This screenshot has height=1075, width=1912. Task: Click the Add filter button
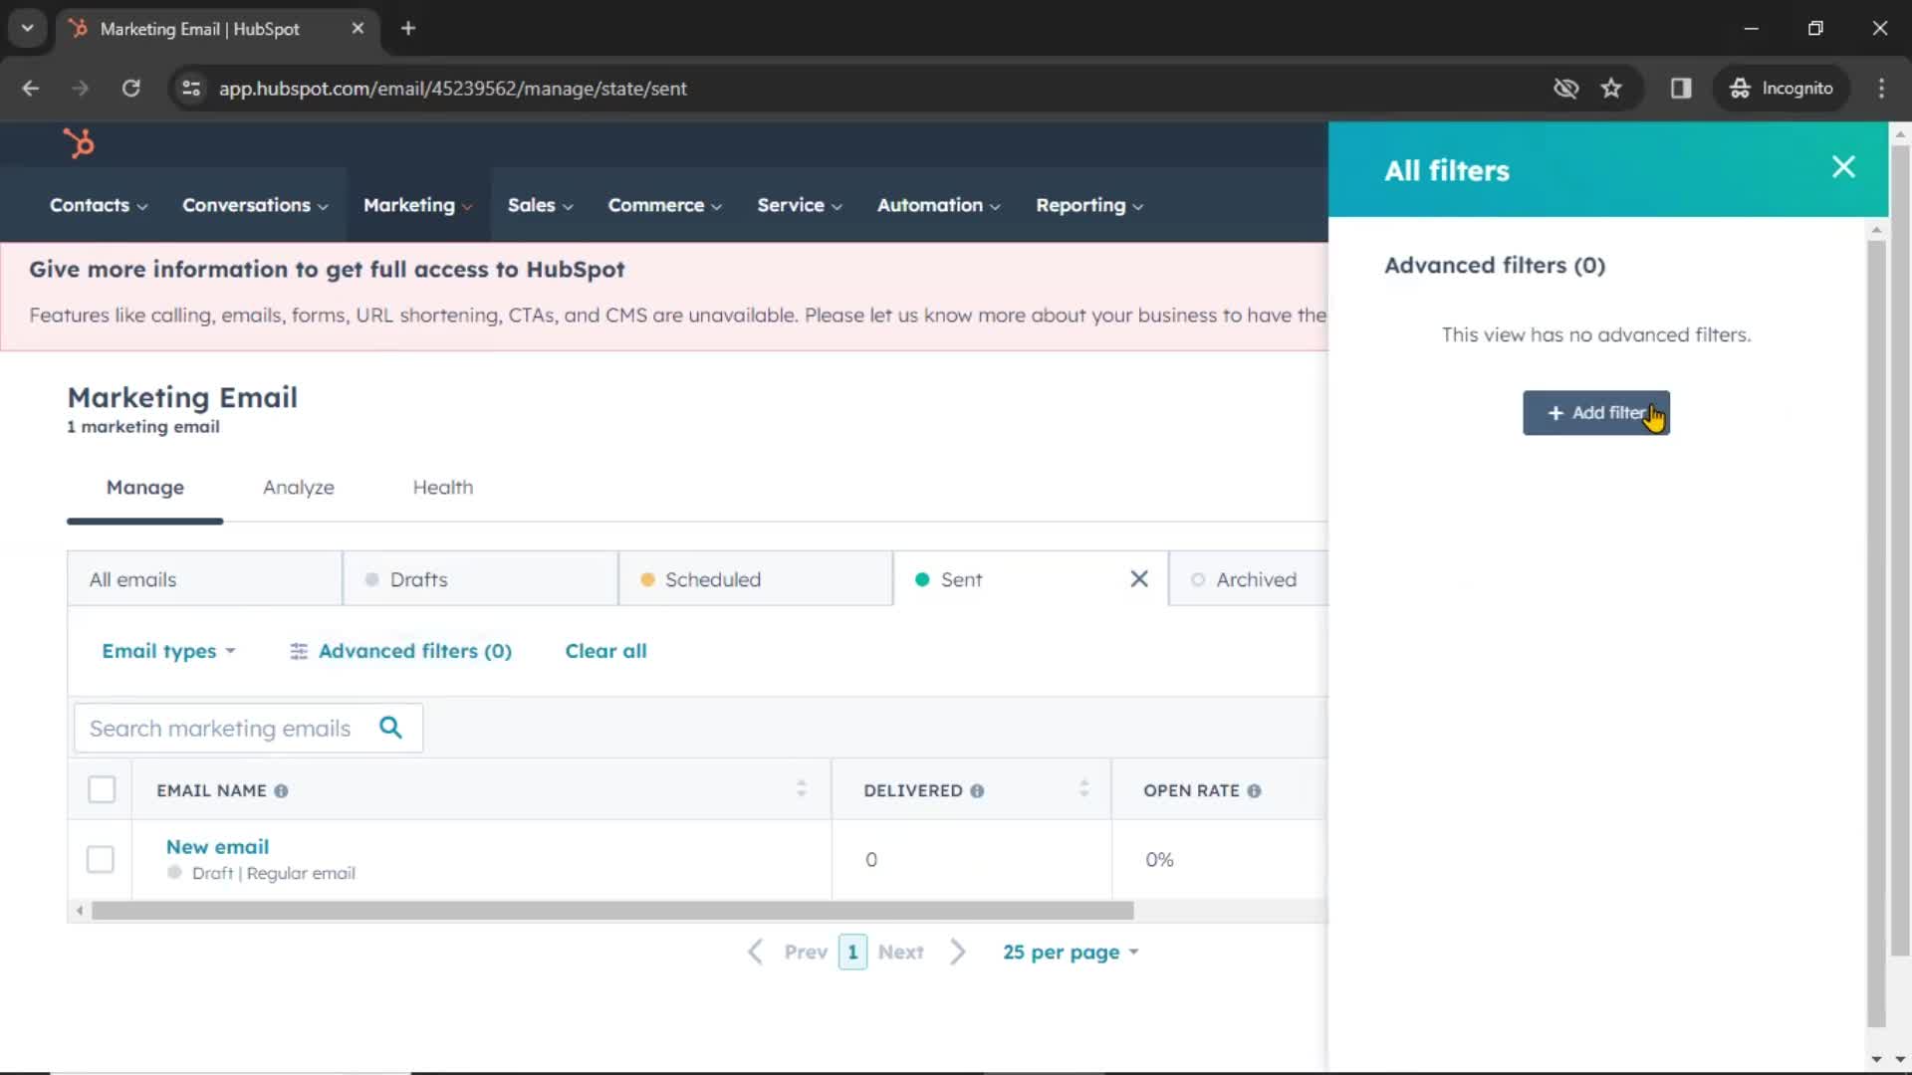(x=1595, y=412)
